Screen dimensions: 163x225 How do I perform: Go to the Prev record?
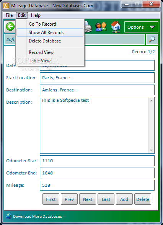(69, 199)
